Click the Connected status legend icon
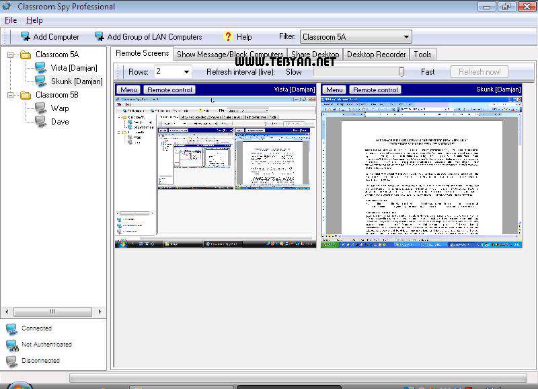This screenshot has width=538, height=389. (11, 328)
